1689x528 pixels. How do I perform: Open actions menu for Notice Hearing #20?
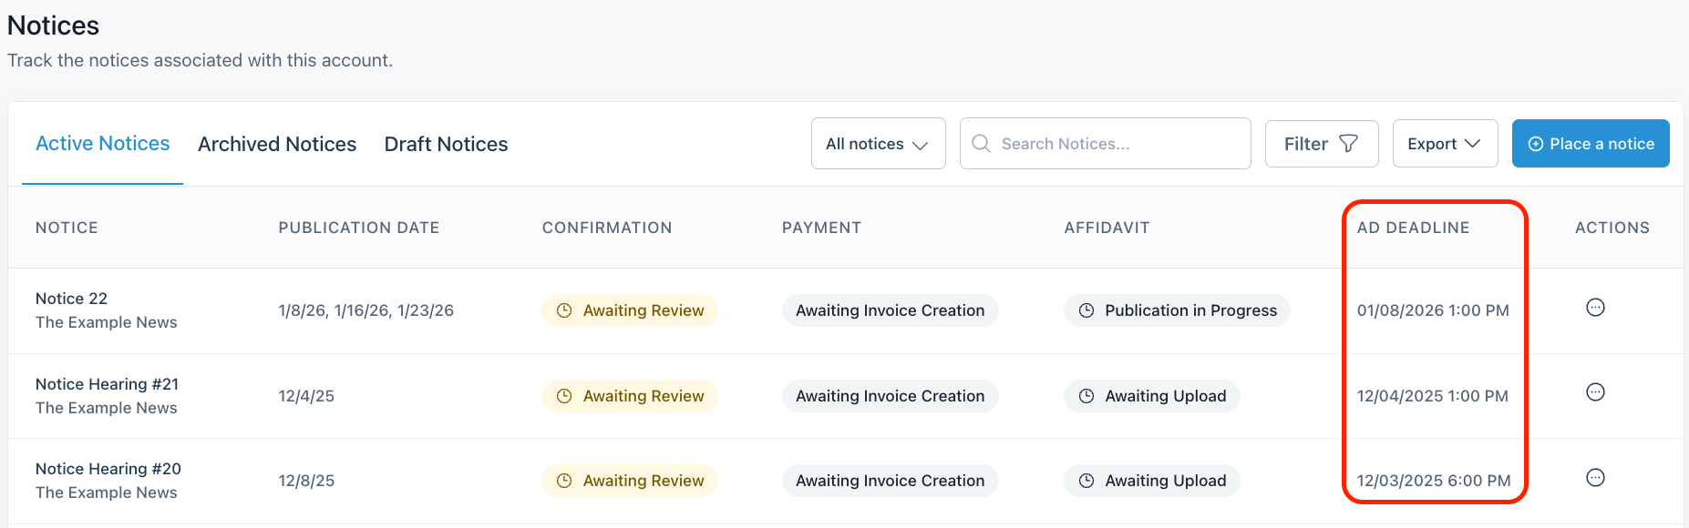pyautogui.click(x=1595, y=478)
